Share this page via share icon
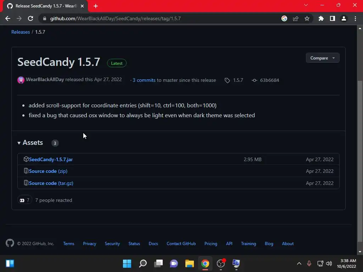363x272 pixels. pyautogui.click(x=296, y=18)
